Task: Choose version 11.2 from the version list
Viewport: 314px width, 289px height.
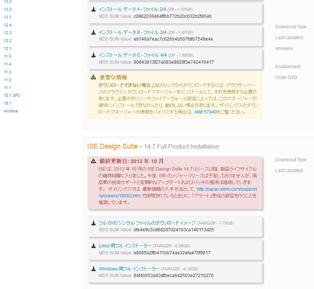Action: tap(7, 80)
